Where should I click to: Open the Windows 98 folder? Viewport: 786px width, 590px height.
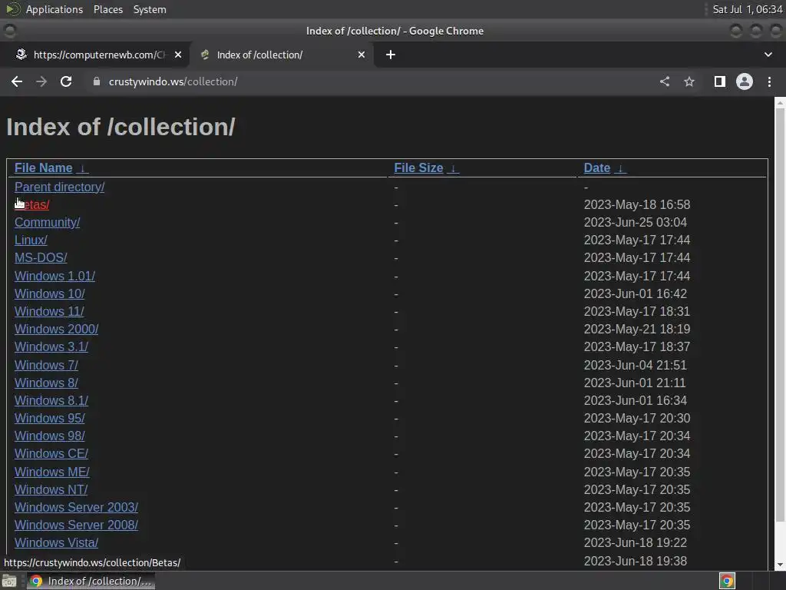coord(50,436)
